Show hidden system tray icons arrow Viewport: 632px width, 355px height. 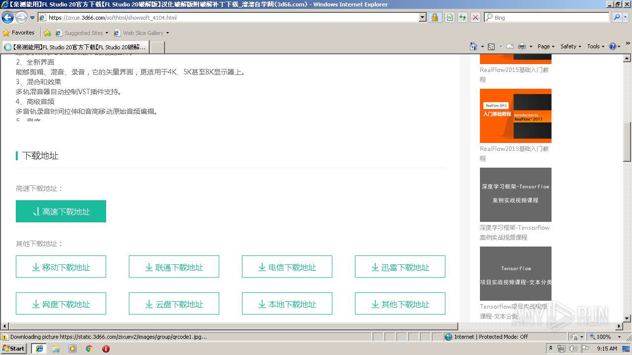pos(551,349)
